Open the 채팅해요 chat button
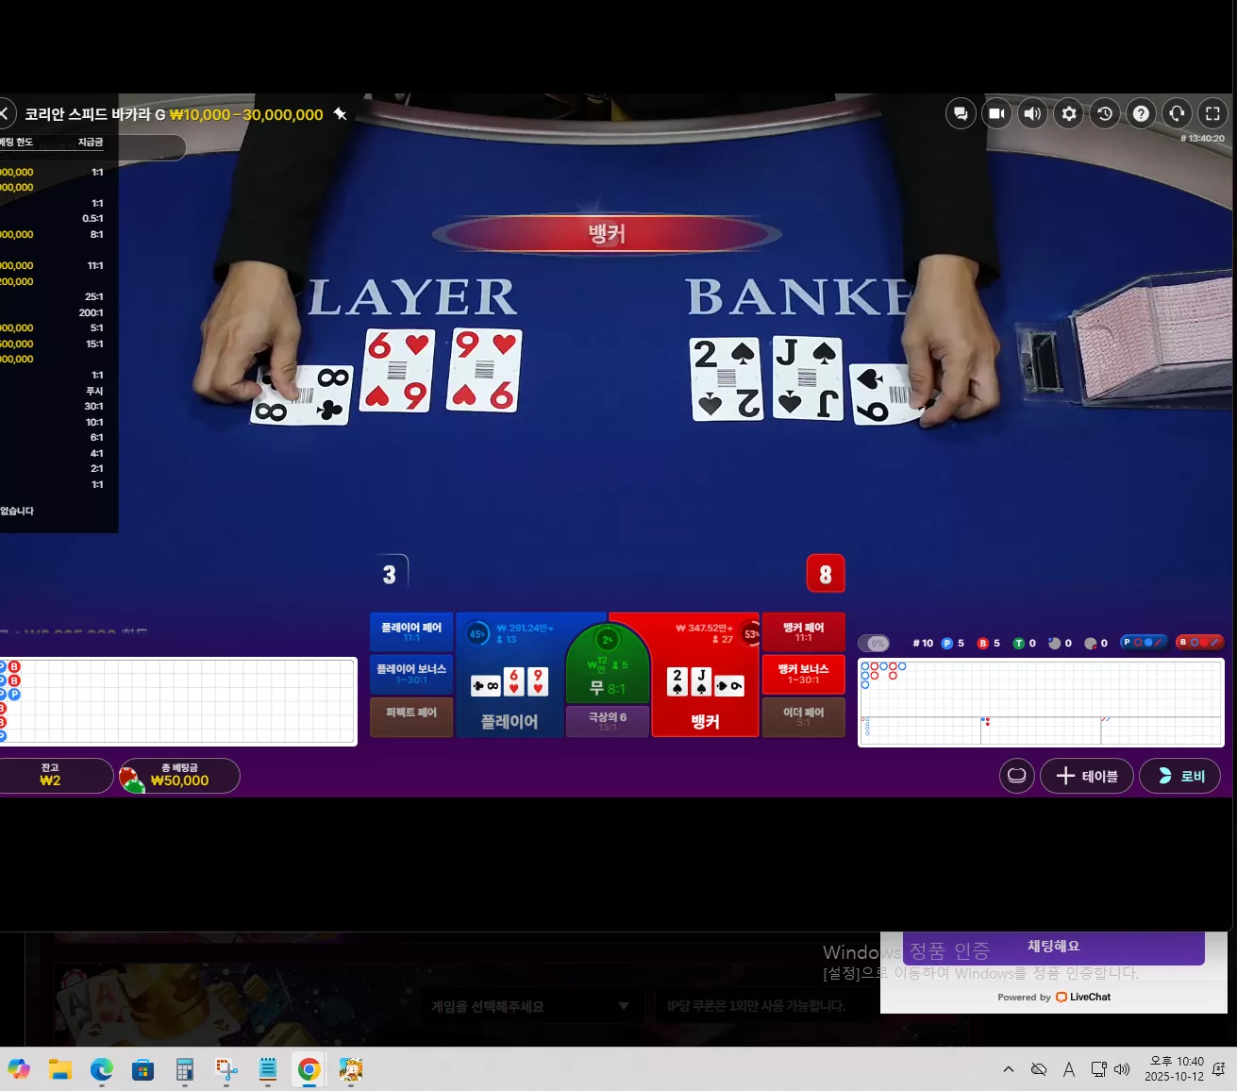The height and width of the screenshot is (1091, 1237). point(1053,947)
